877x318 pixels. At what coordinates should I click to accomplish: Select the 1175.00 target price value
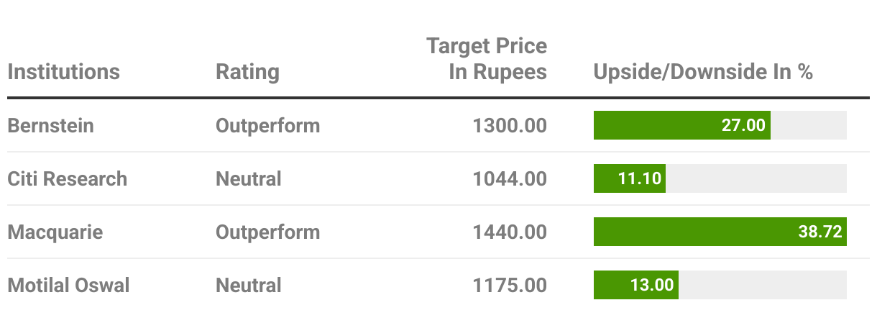(510, 285)
